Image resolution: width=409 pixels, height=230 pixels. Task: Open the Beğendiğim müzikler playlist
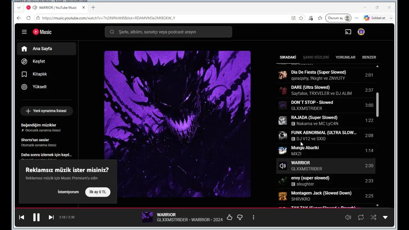[47, 127]
